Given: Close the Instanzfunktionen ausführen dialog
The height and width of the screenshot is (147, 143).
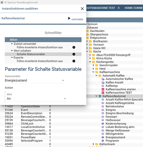Looking at the screenshot, I should tap(82, 9).
